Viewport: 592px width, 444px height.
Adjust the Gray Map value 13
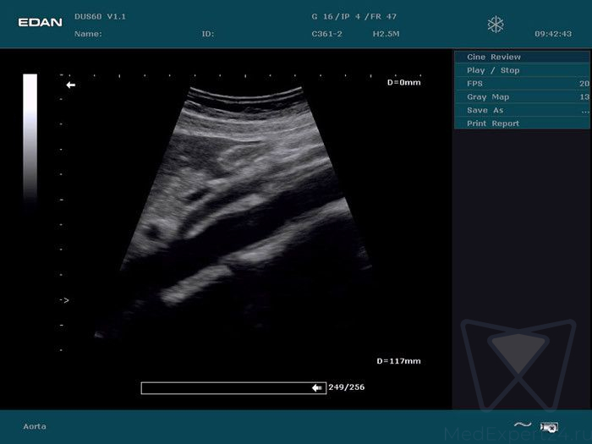(x=584, y=97)
